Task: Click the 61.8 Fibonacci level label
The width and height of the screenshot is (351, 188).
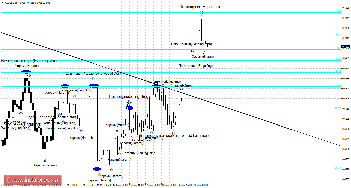Action: click(x=338, y=71)
